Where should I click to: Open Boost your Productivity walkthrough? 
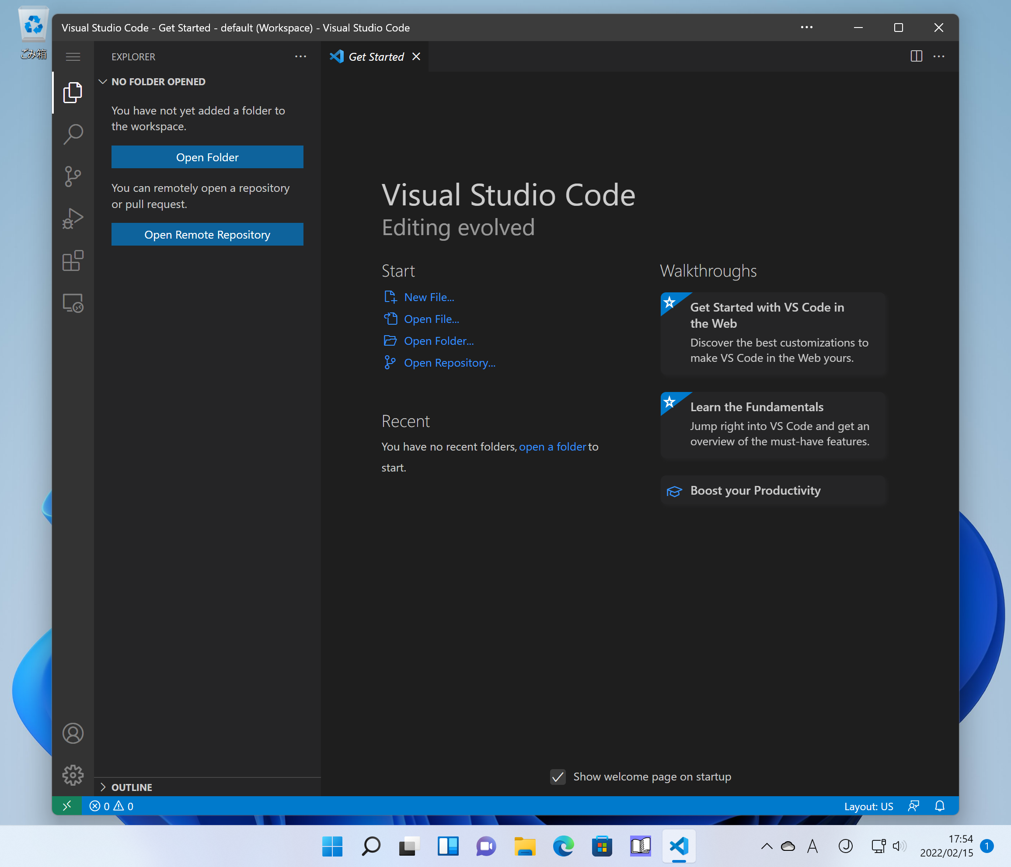point(773,491)
